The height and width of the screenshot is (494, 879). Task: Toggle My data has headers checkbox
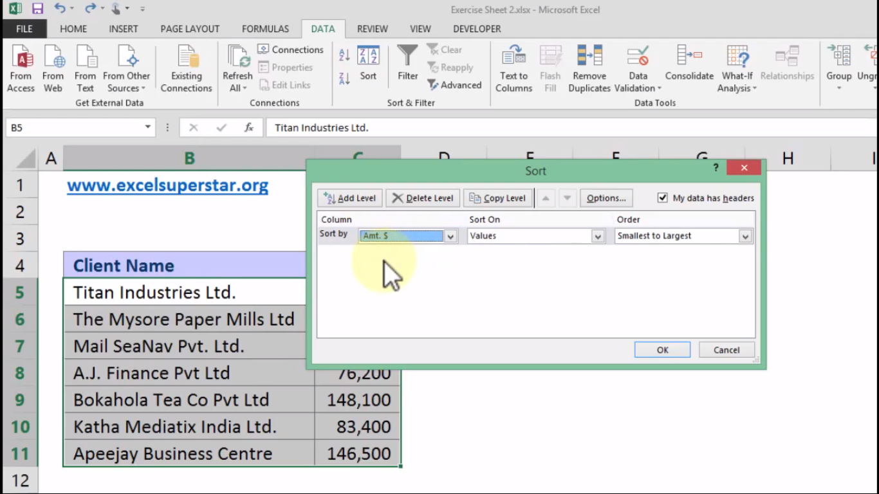pyautogui.click(x=663, y=198)
